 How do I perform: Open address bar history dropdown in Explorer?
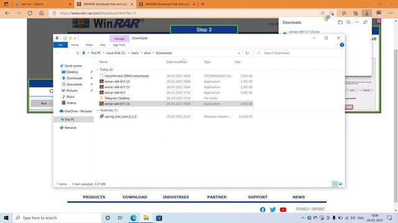[239, 53]
